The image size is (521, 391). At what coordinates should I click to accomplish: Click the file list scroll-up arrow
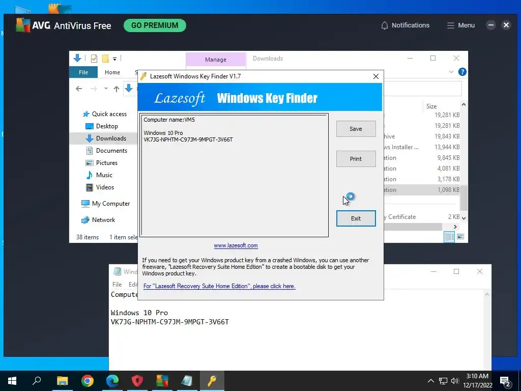464,105
